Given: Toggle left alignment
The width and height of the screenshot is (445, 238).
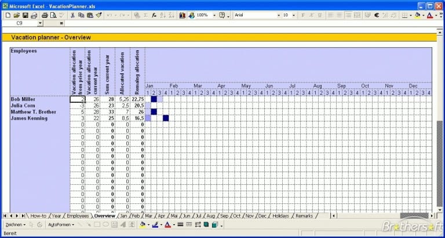Looking at the screenshot, I should [331, 15].
